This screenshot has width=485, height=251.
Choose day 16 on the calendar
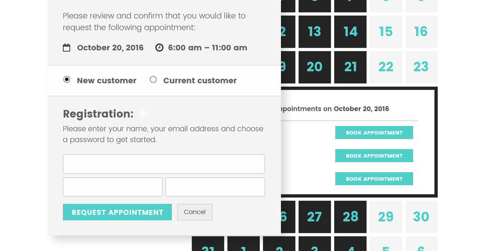click(x=421, y=32)
